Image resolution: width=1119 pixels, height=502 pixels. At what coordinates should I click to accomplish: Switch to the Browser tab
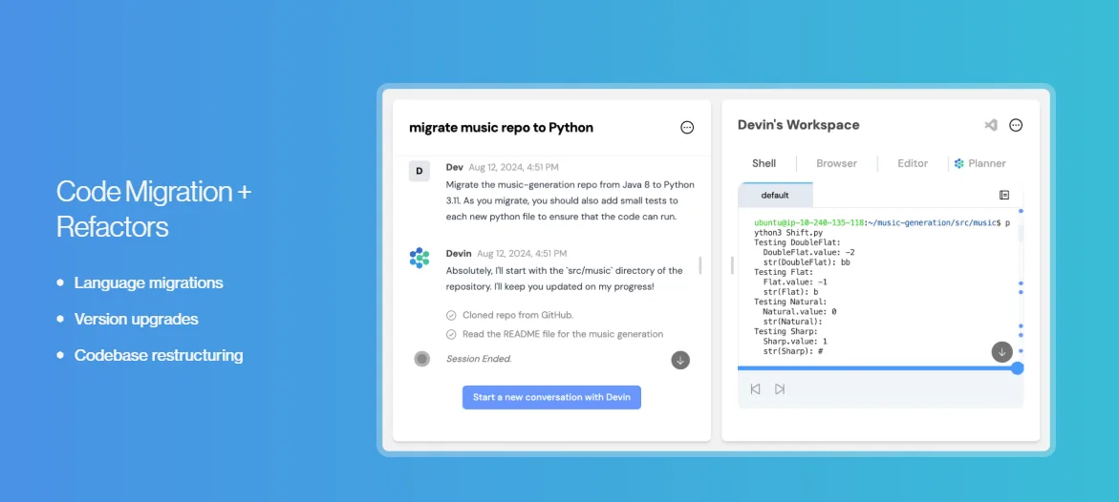(x=836, y=163)
